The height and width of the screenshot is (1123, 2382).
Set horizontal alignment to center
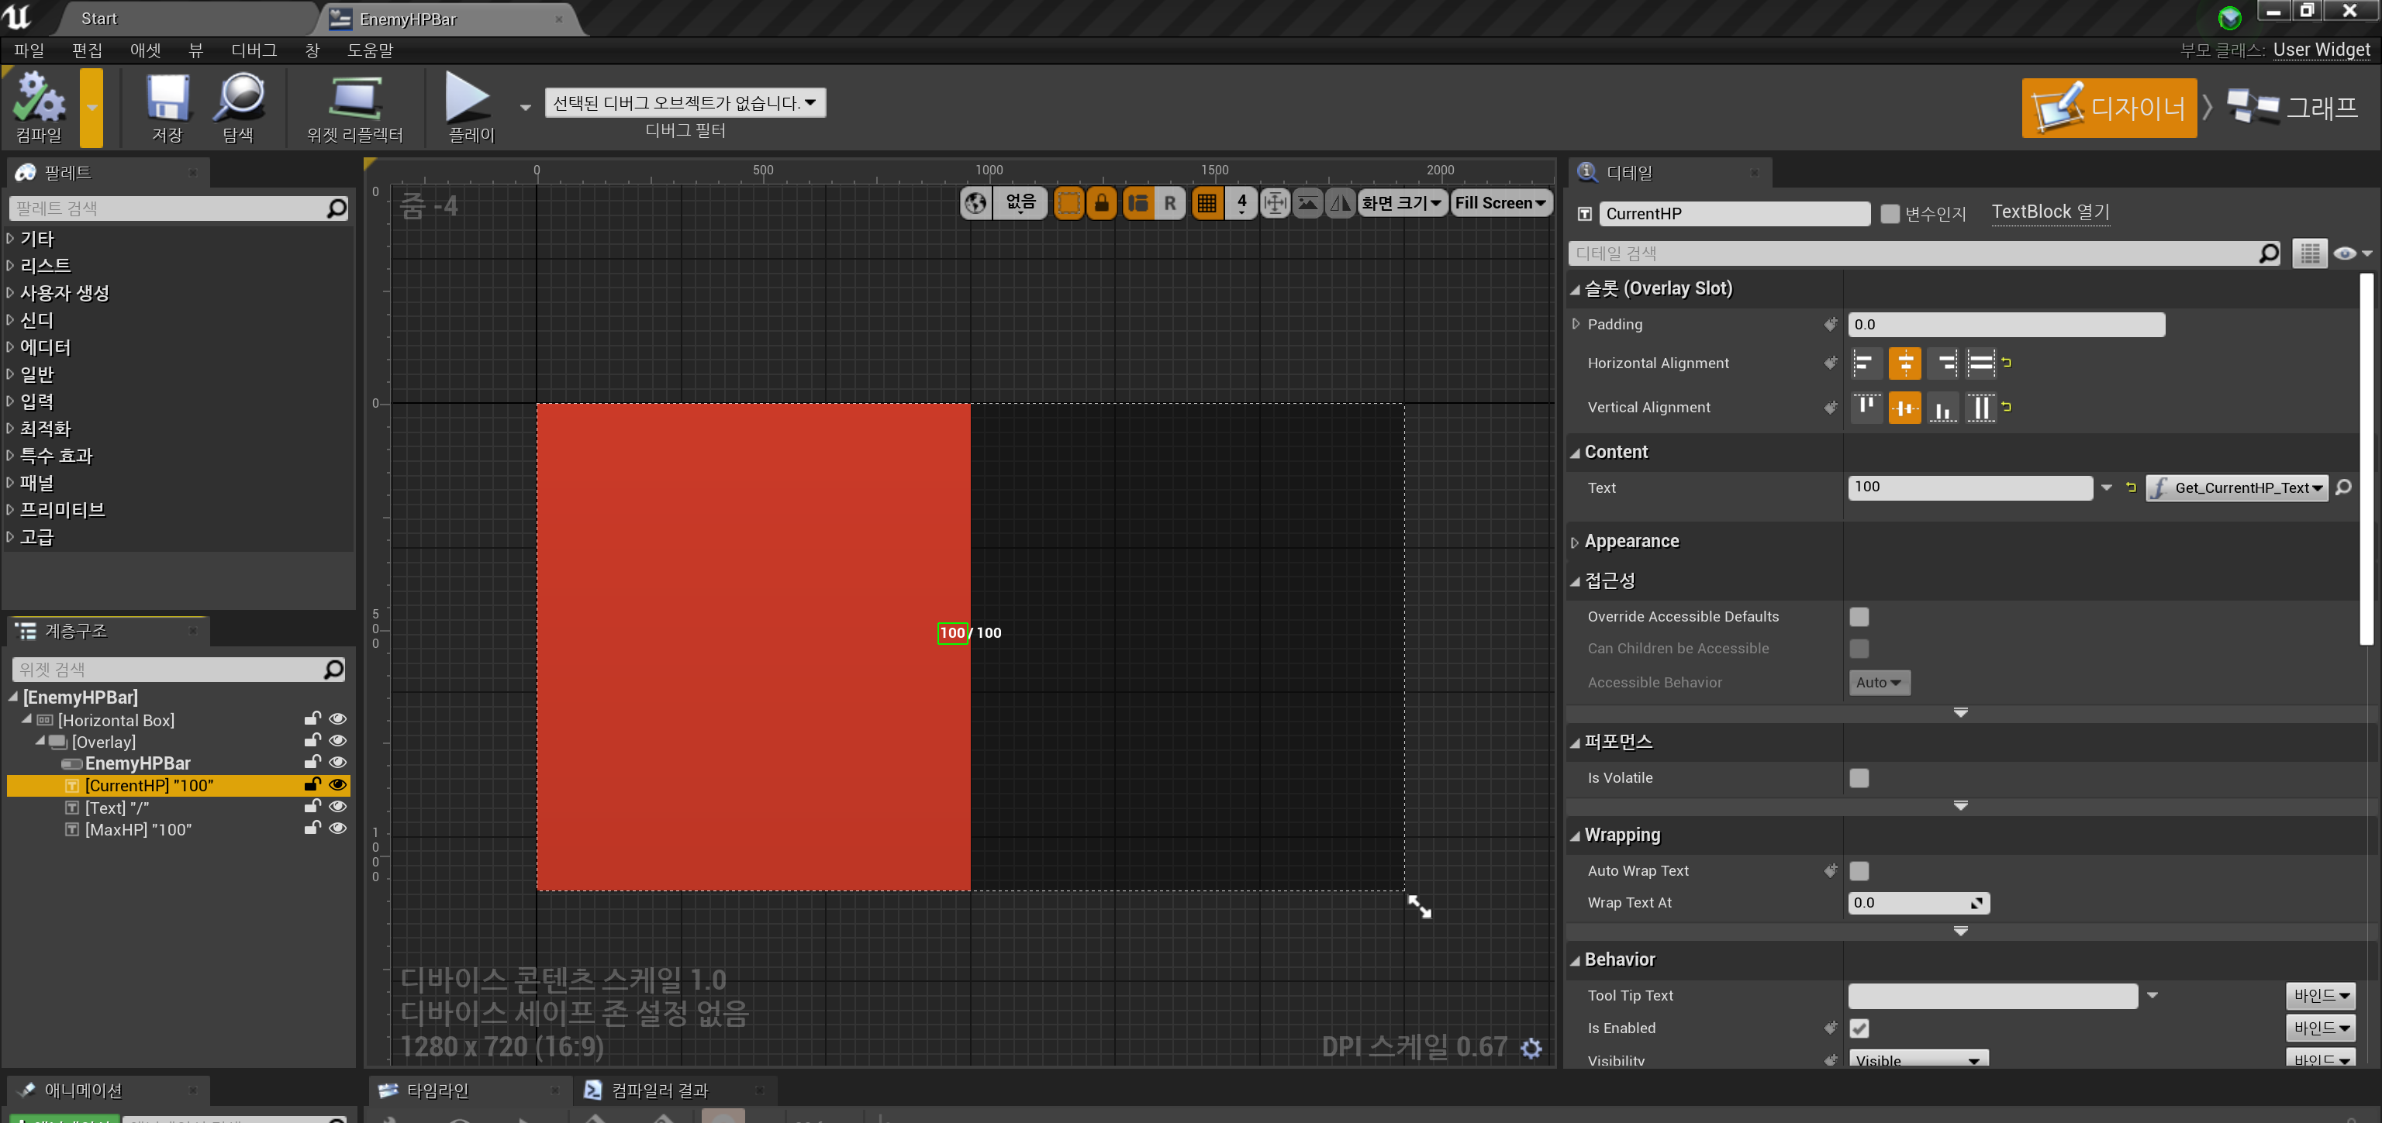1904,363
